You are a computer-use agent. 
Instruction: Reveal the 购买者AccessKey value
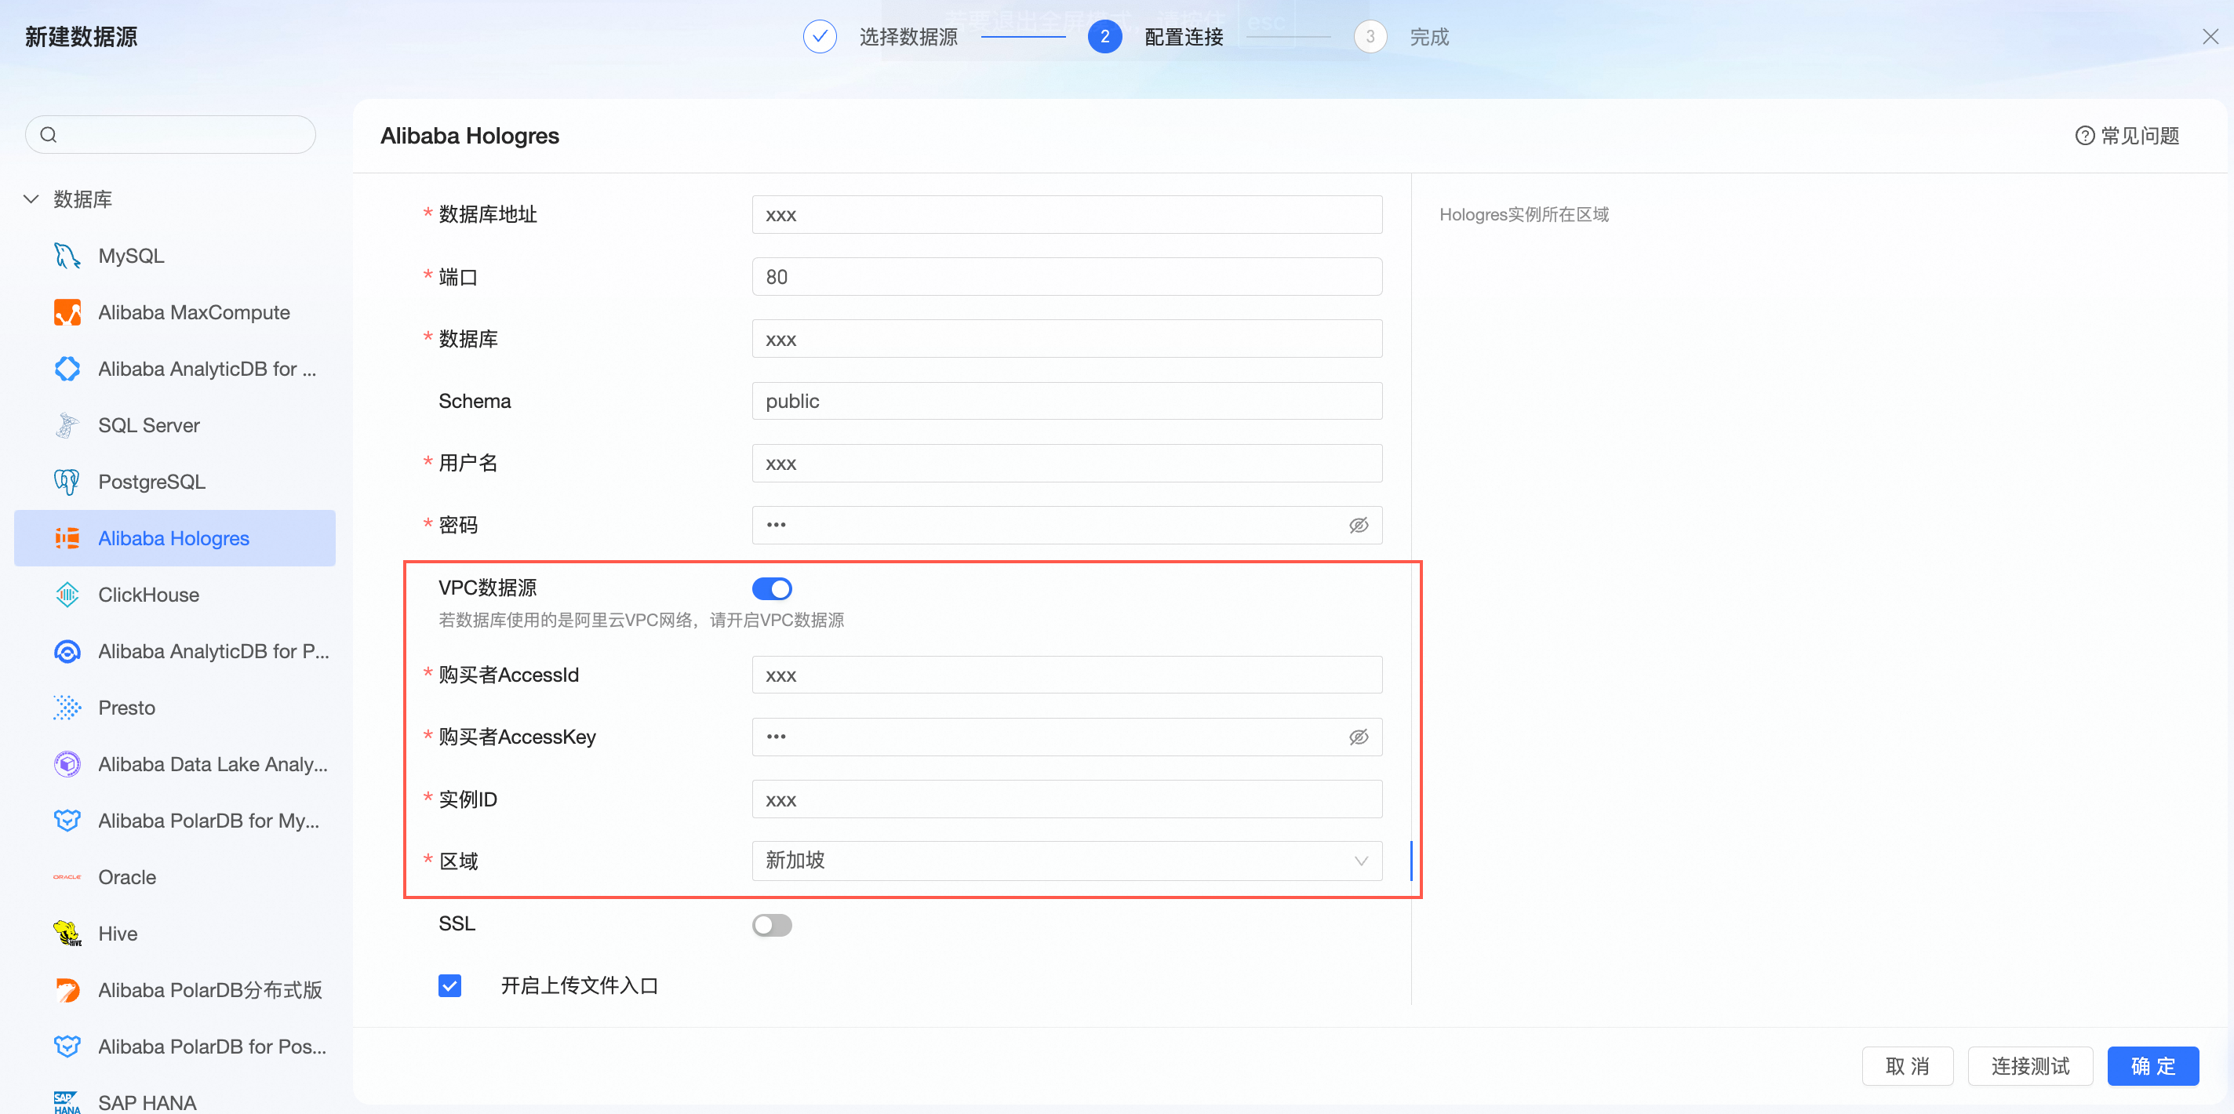point(1358,737)
